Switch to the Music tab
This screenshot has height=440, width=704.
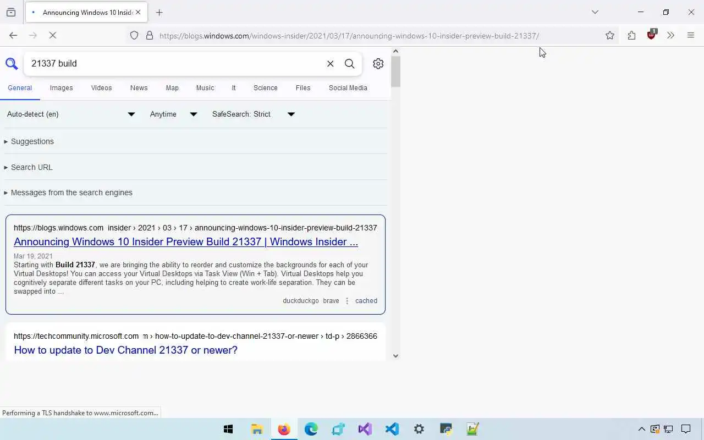point(205,88)
